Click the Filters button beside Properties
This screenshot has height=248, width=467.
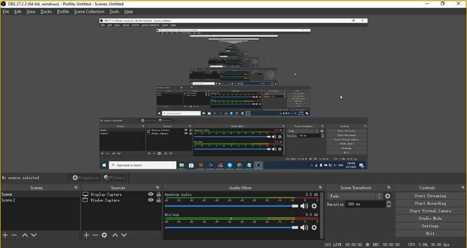point(114,178)
